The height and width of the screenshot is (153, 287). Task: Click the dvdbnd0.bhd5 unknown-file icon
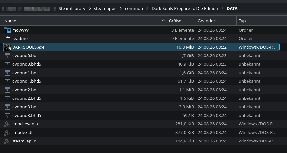[x=7, y=64]
